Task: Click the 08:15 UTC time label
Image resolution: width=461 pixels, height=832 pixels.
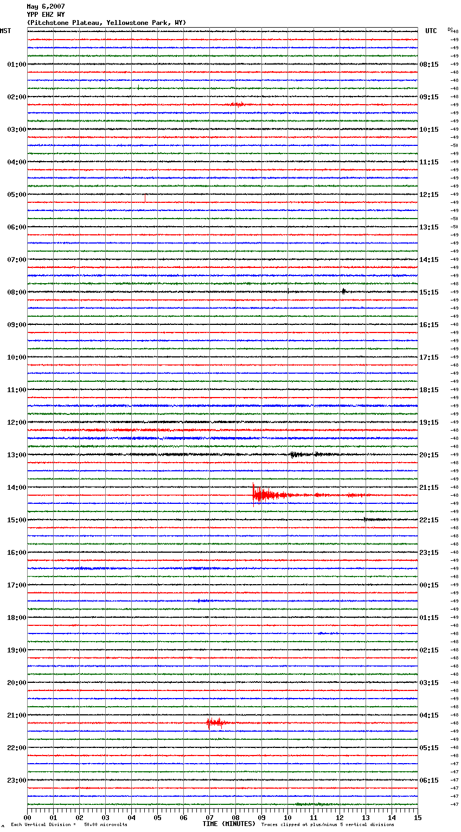Action: click(x=429, y=65)
